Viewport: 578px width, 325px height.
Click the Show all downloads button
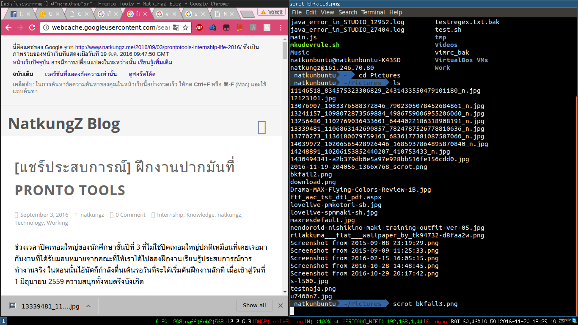(x=254, y=306)
